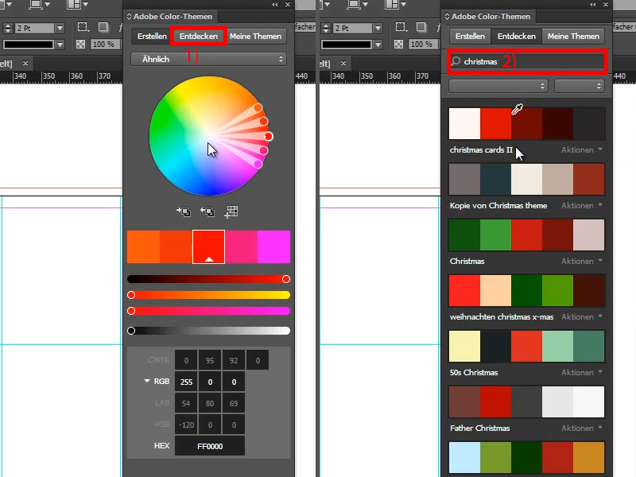The image size is (636, 477).
Task: Click the CMYK magenta value 95
Action: pyautogui.click(x=210, y=360)
